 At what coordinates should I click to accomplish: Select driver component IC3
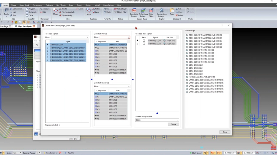[101, 57]
